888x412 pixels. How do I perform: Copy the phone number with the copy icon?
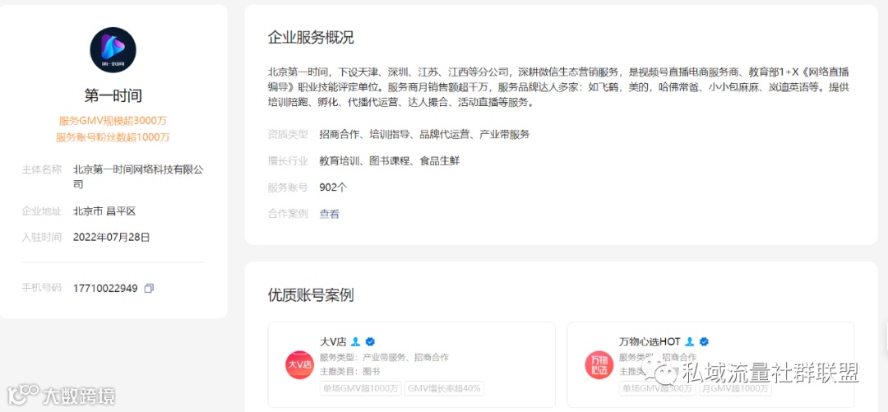149,289
